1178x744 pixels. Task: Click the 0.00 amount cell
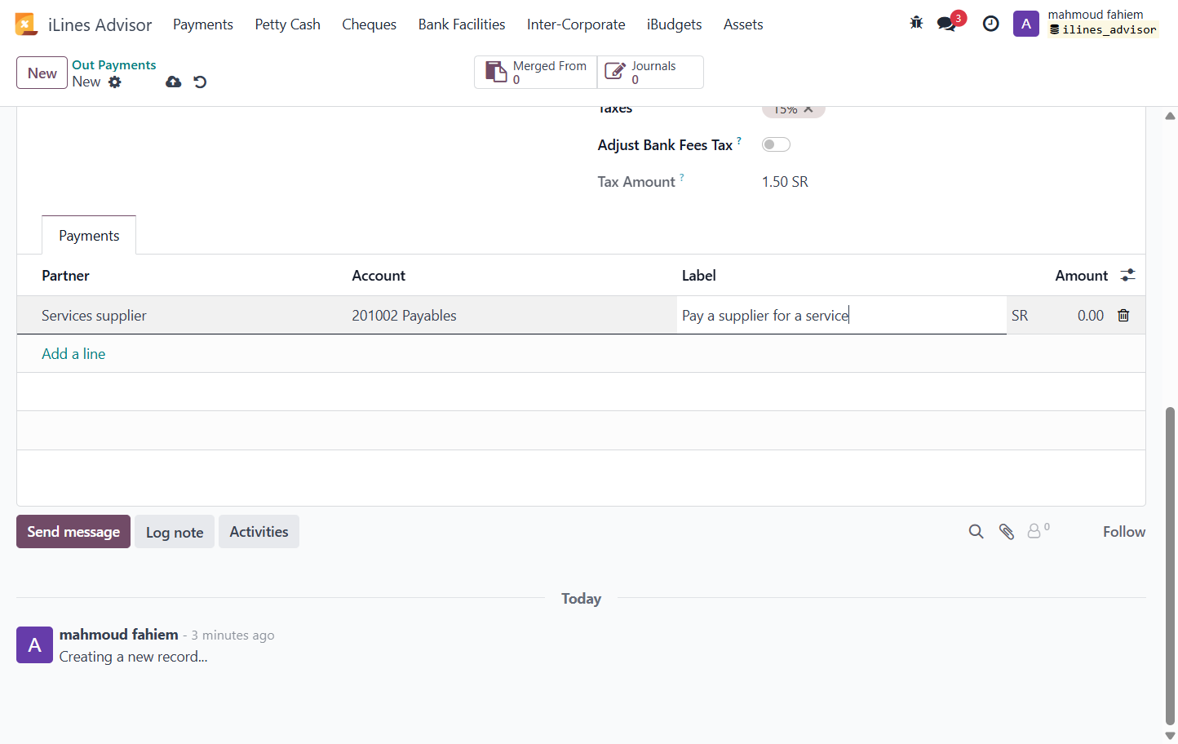point(1090,315)
